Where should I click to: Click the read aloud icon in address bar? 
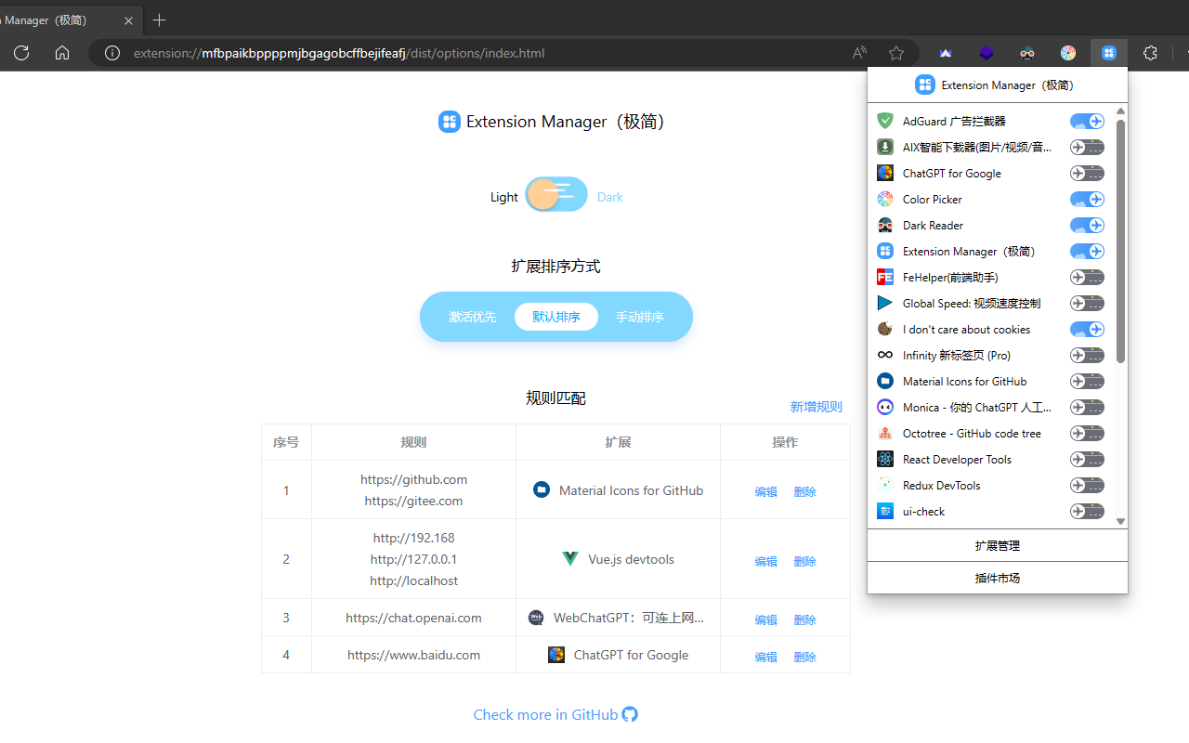859,53
